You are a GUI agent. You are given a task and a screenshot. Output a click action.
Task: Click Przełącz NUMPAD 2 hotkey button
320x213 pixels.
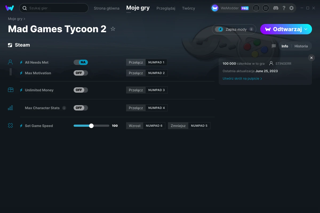point(147,73)
